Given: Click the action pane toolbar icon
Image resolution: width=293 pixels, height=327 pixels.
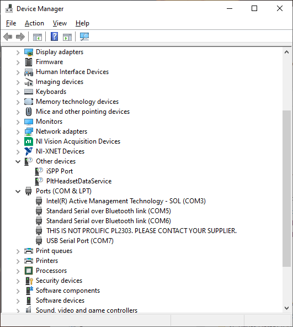Looking at the screenshot, I should click(x=67, y=37).
